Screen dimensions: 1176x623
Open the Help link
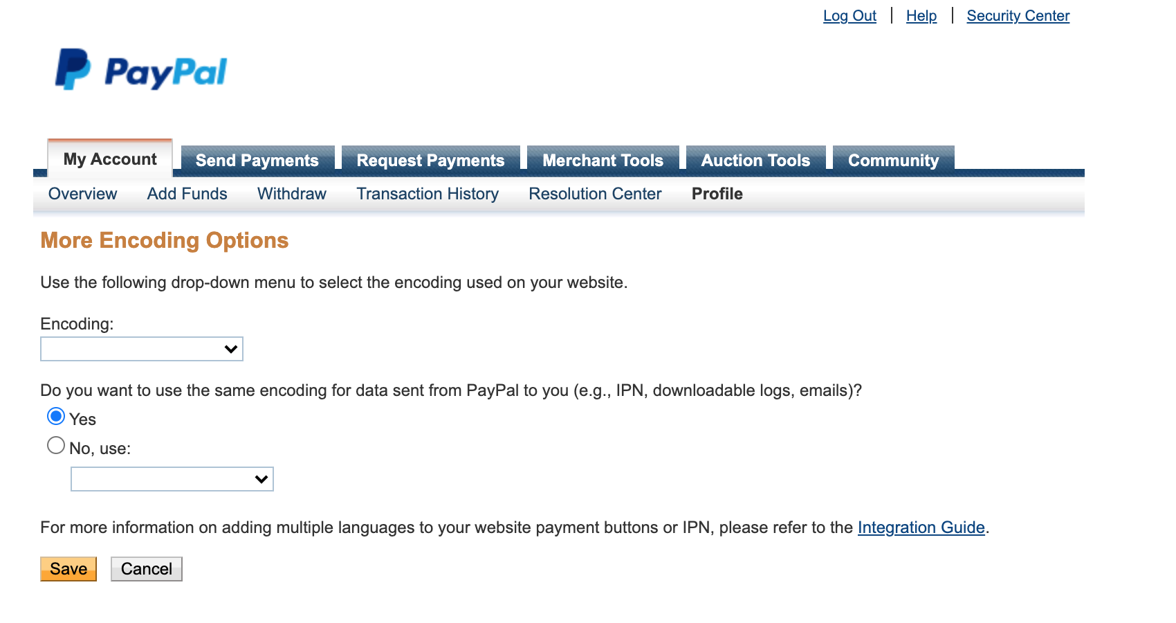(921, 16)
